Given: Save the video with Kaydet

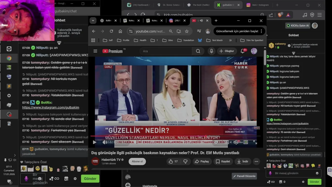Looking at the screenshot, I should point(223,161).
